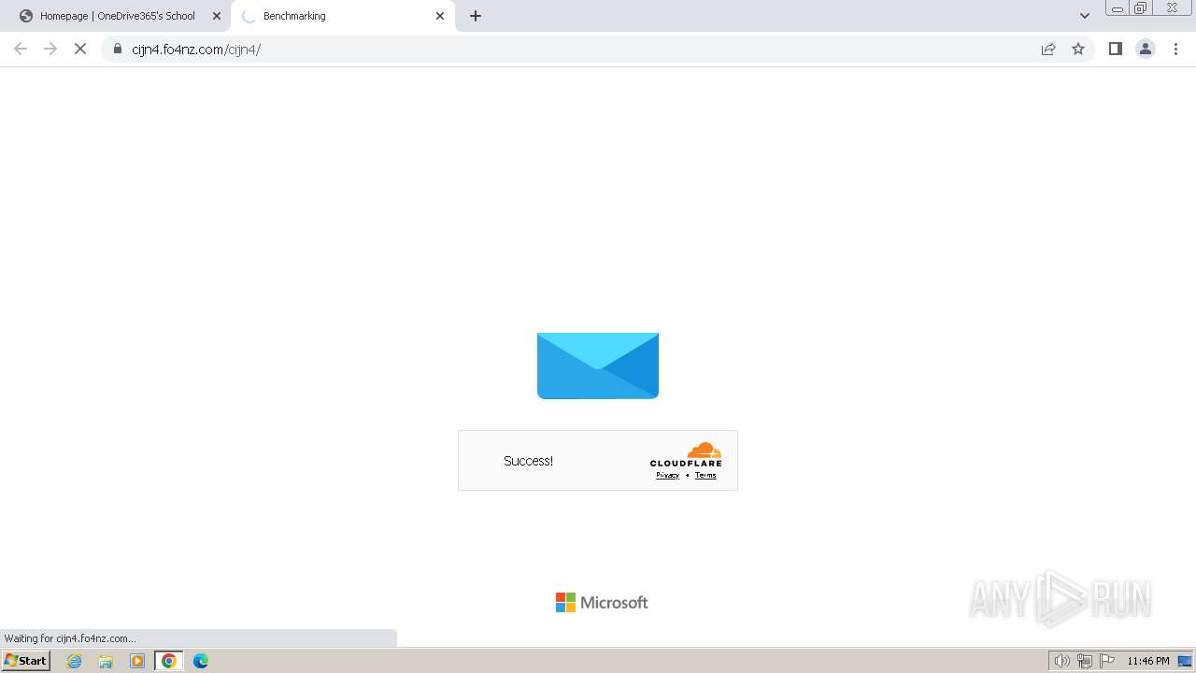Open Action Center flag in system tray

pyautogui.click(x=1107, y=661)
